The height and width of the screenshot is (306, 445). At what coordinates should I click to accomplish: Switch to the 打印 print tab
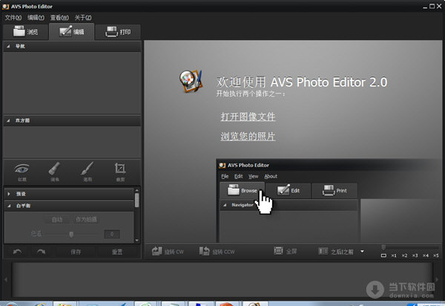point(117,32)
